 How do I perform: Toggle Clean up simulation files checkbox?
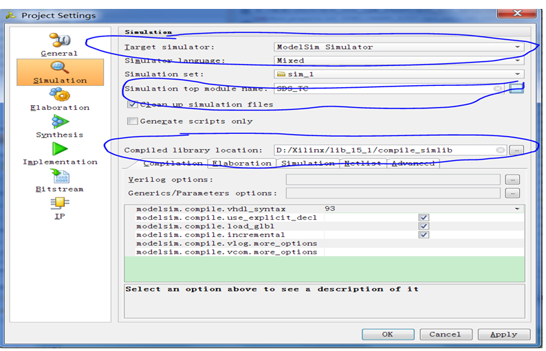[132, 104]
